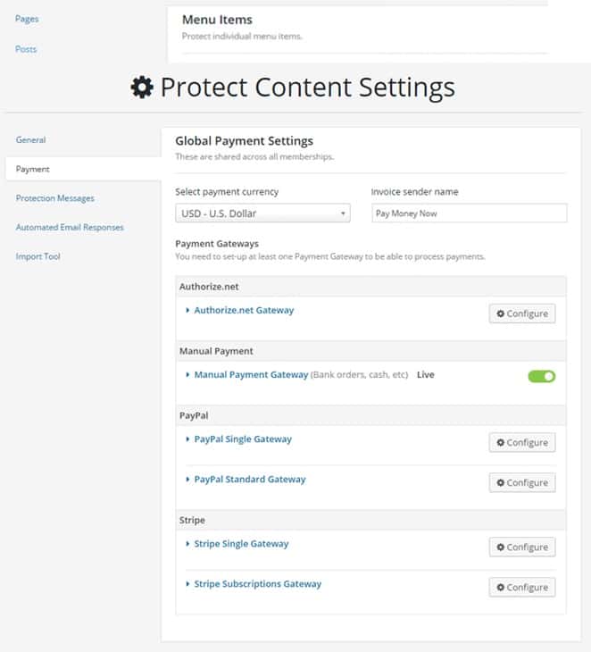Configure the Authorize.net Gateway
591x652 pixels.
pyautogui.click(x=522, y=313)
